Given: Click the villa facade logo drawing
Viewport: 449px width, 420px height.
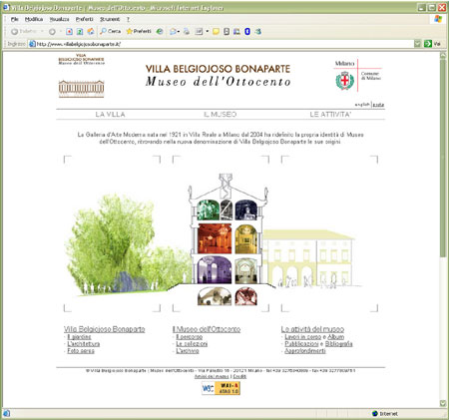Looking at the screenshot, I should click(82, 89).
